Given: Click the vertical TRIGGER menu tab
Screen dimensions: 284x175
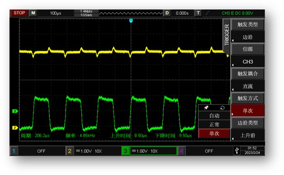Looking at the screenshot, I should coord(227,35).
